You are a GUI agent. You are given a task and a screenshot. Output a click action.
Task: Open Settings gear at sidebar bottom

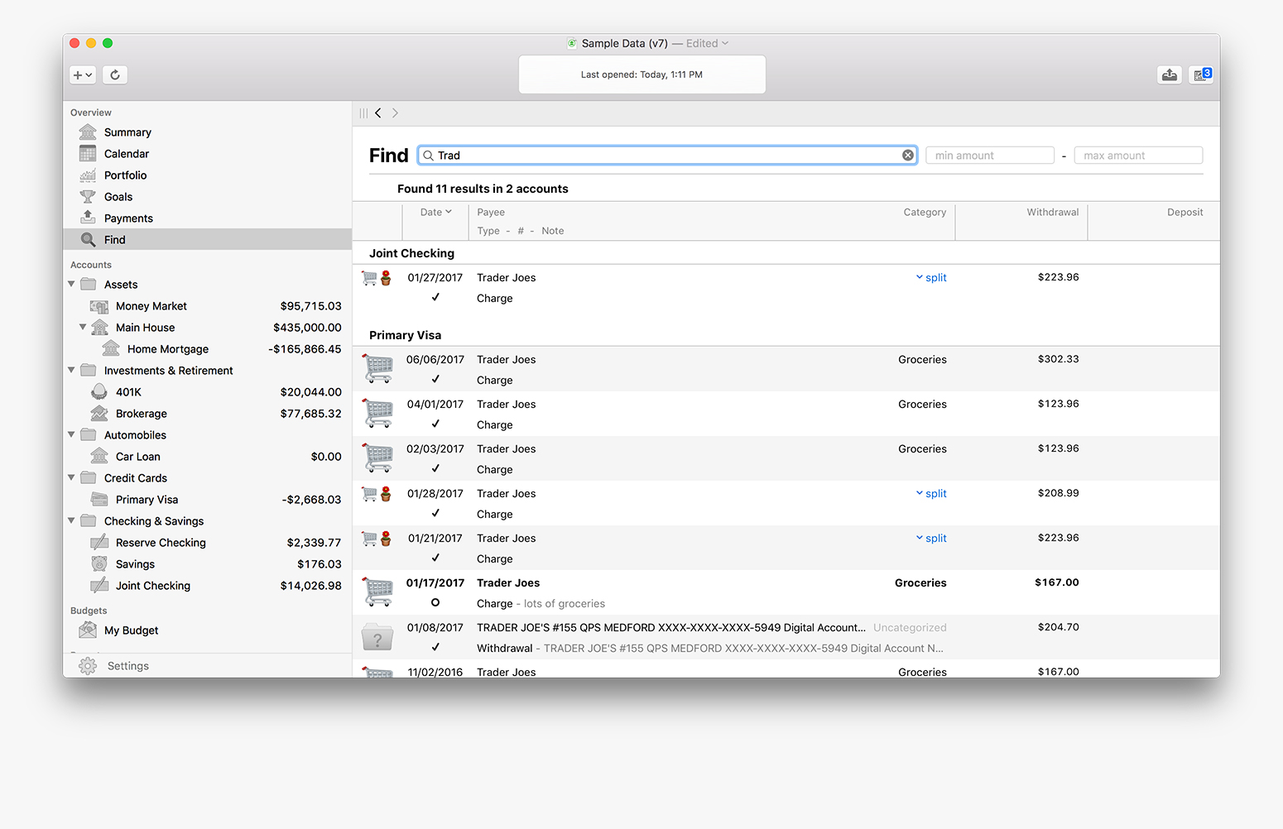click(88, 666)
